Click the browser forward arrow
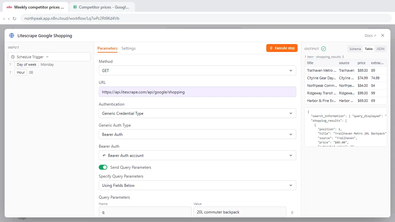This screenshot has height=222, width=395. (9, 18)
